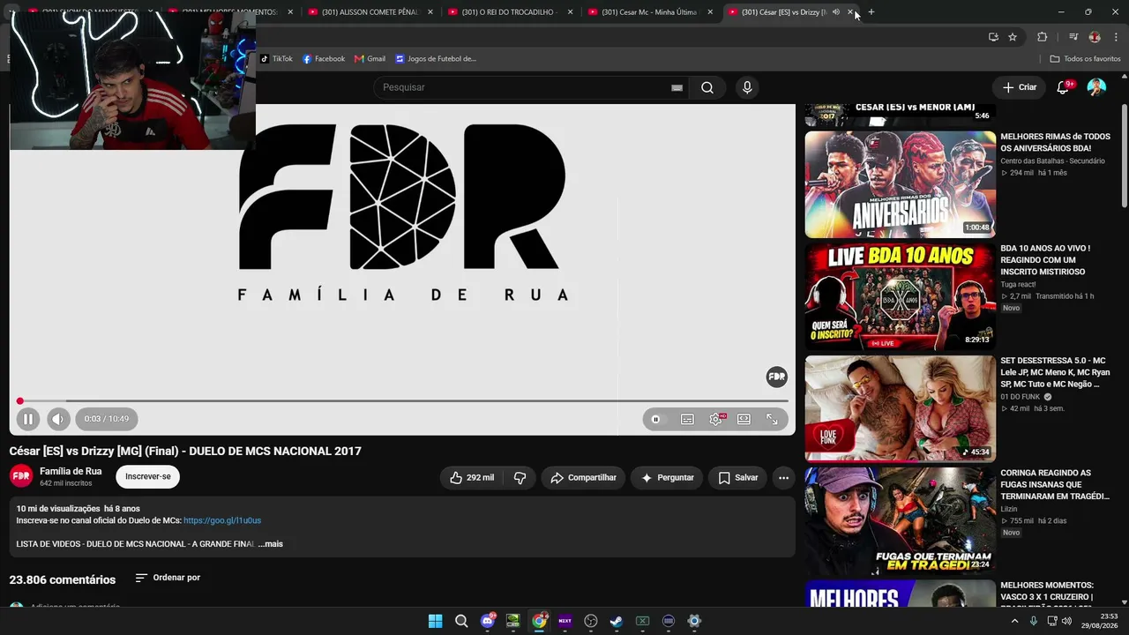Open the LIVE BDA 10 ANOS thumbnail
1129x635 pixels.
(900, 296)
